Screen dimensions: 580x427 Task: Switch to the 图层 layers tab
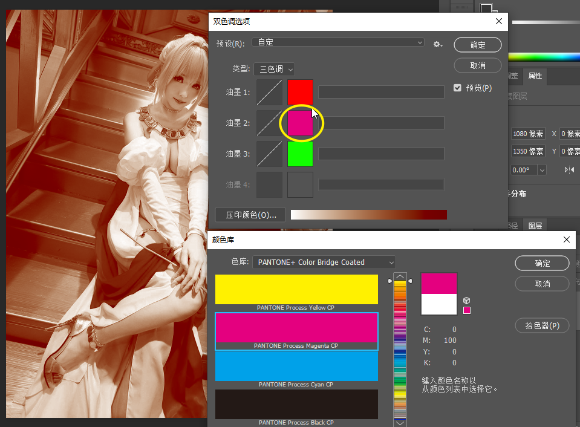[x=535, y=226]
